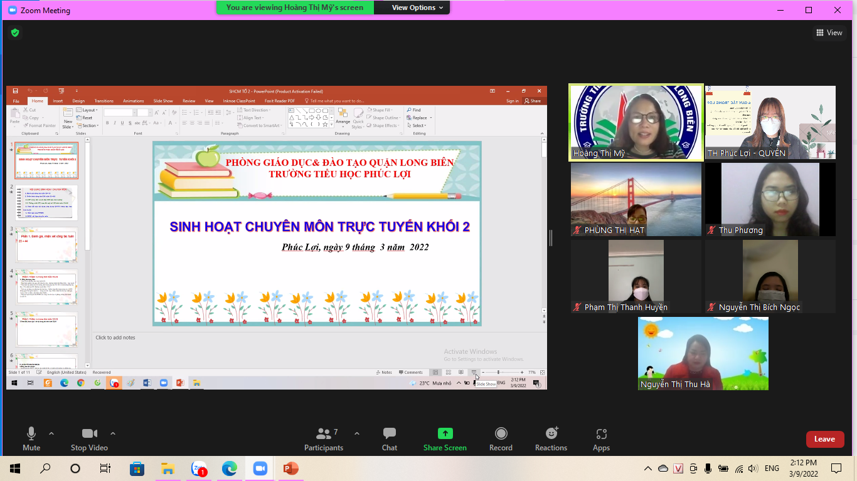Select Hoàng Thị Mỹ's video tile
The image size is (857, 481).
point(636,123)
